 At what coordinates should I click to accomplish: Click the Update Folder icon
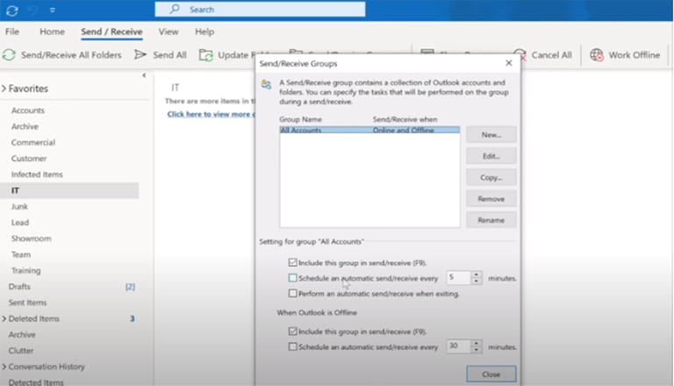(206, 55)
